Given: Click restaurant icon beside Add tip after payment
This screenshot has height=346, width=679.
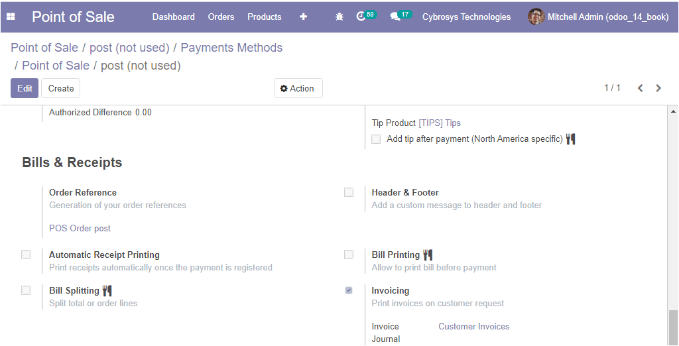Looking at the screenshot, I should (571, 139).
